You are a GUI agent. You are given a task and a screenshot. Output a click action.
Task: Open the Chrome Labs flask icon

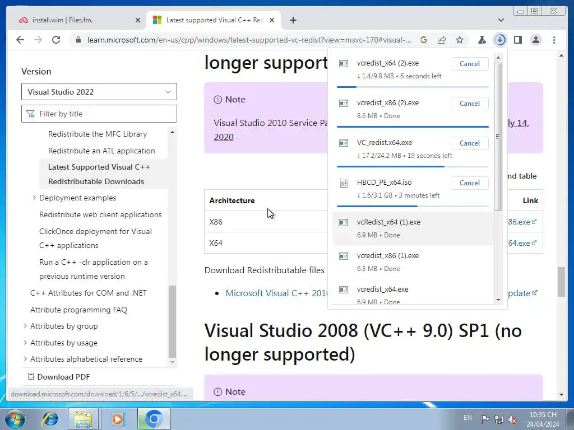click(482, 40)
